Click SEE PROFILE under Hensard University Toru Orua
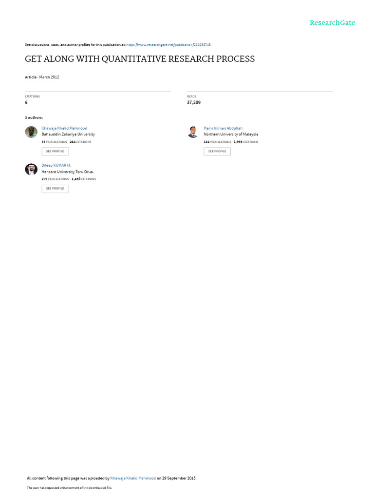This screenshot has width=374, height=499. 55,189
